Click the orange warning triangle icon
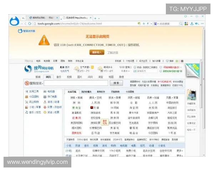This screenshot has height=171, width=214. (44, 40)
